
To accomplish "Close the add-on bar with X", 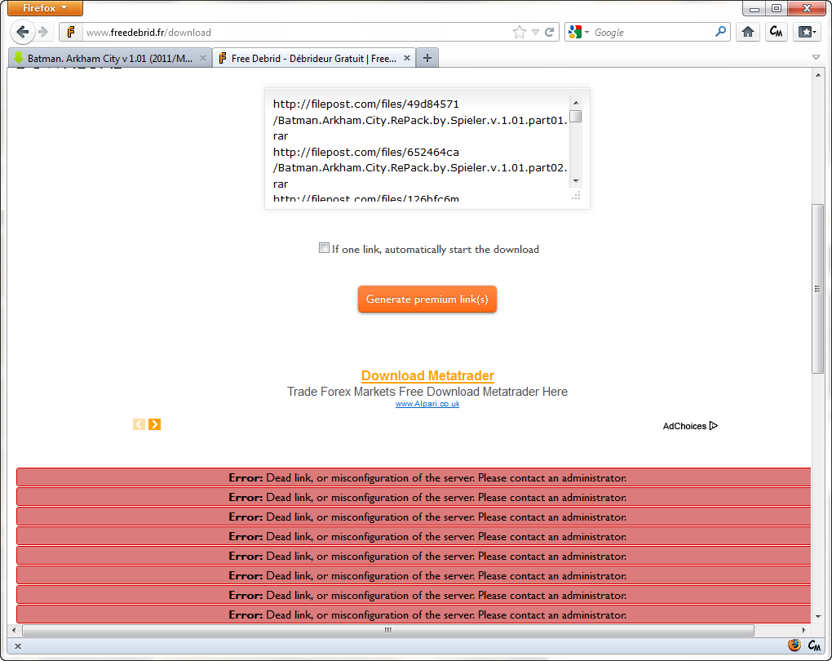I will [17, 646].
